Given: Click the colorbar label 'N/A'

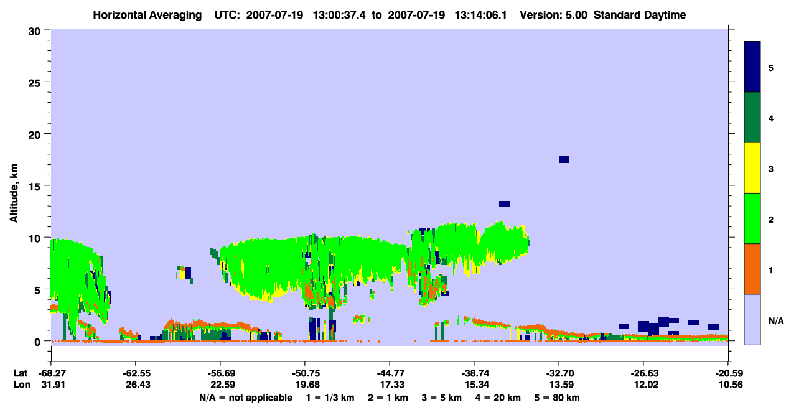Looking at the screenshot, I should click(x=775, y=321).
